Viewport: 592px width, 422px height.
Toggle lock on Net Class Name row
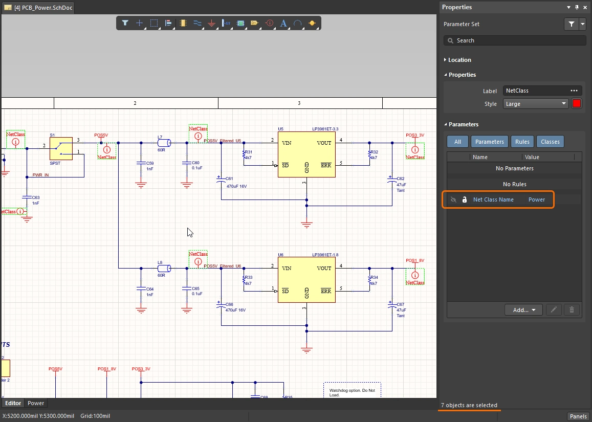(465, 199)
